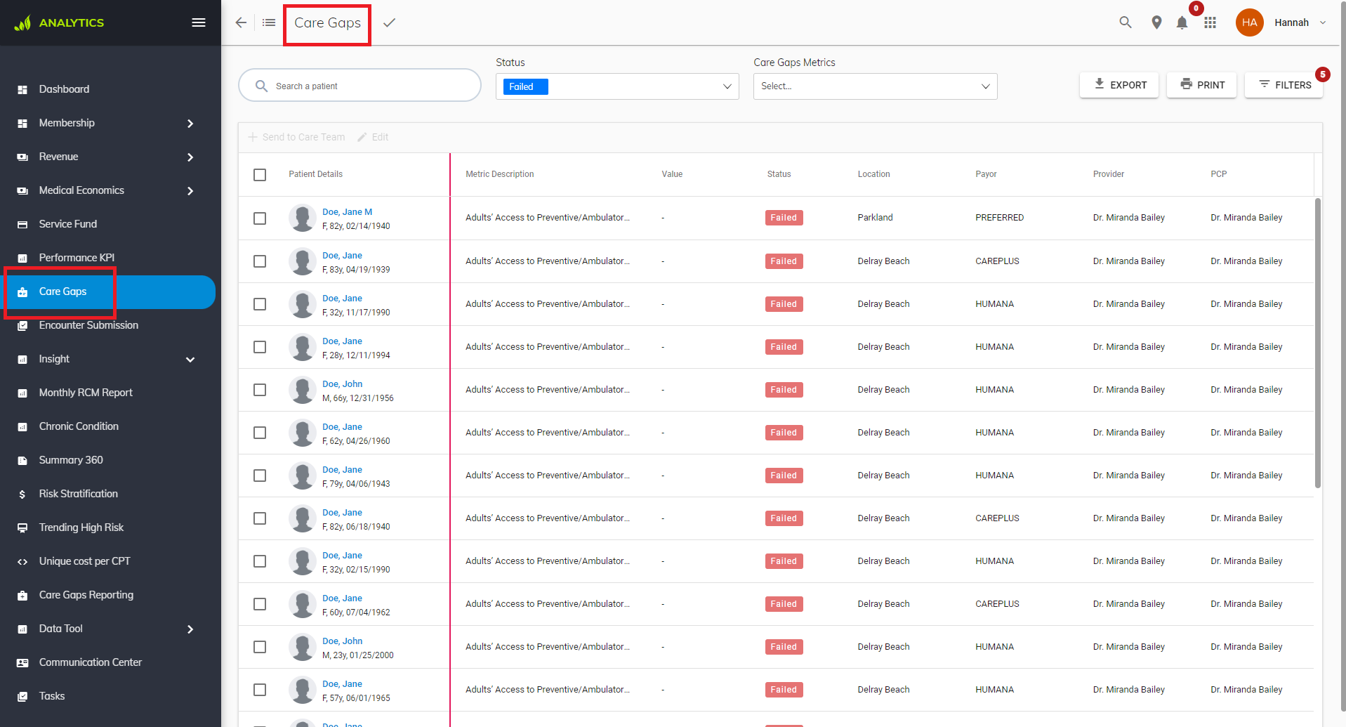Viewport: 1346px width, 727px height.
Task: Click the PRINT button
Action: click(1201, 85)
